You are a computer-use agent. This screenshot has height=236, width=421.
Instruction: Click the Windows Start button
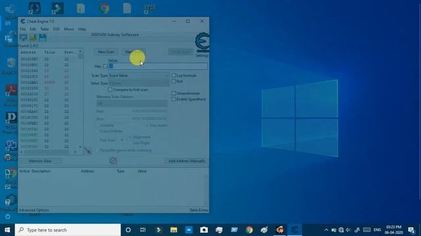click(x=7, y=230)
